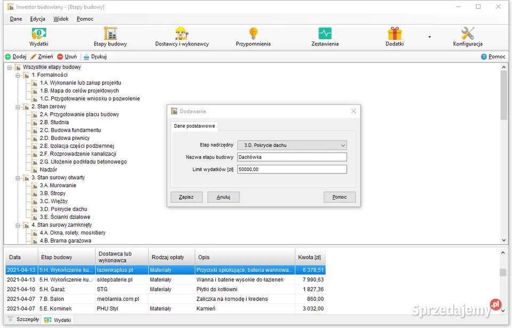The image size is (512, 328).
Task: Open the Edycja menu
Action: click(x=37, y=19)
